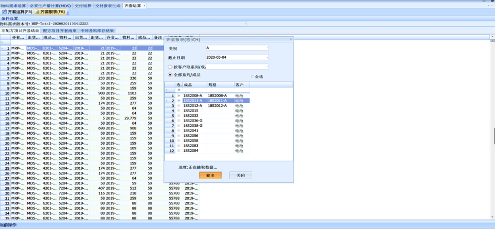The image size is (495, 229).
Task: Tick the 全选 checkbox
Action: click(x=252, y=77)
